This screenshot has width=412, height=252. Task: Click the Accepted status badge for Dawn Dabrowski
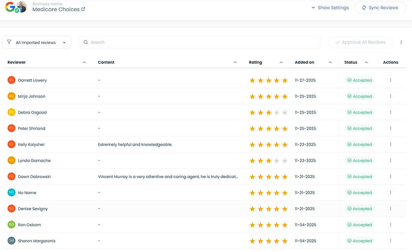point(359,177)
